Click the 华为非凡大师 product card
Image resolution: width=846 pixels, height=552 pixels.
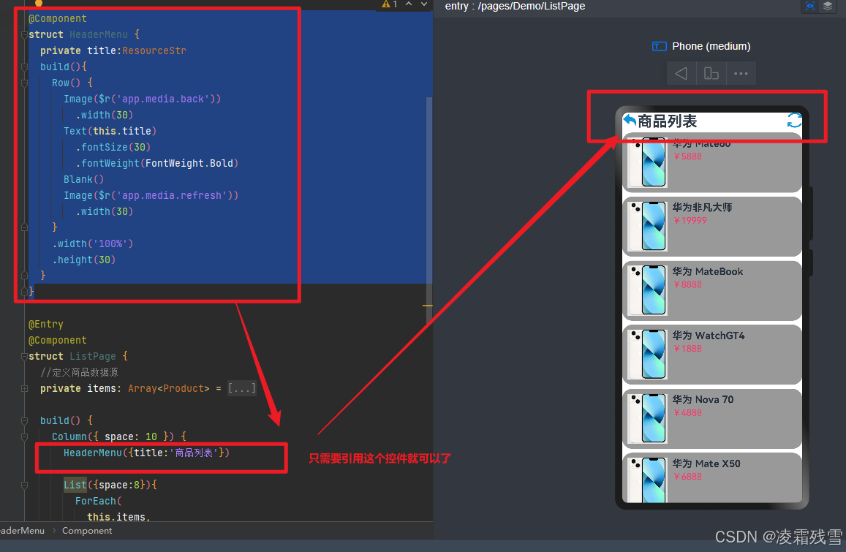(711, 227)
